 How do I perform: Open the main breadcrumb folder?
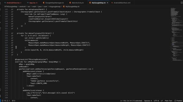34,7
